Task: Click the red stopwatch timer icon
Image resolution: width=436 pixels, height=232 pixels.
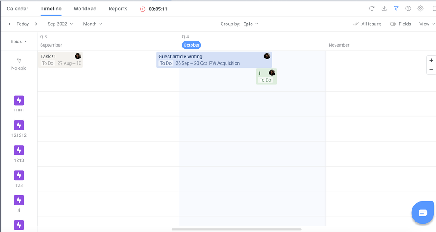Action: [x=143, y=9]
